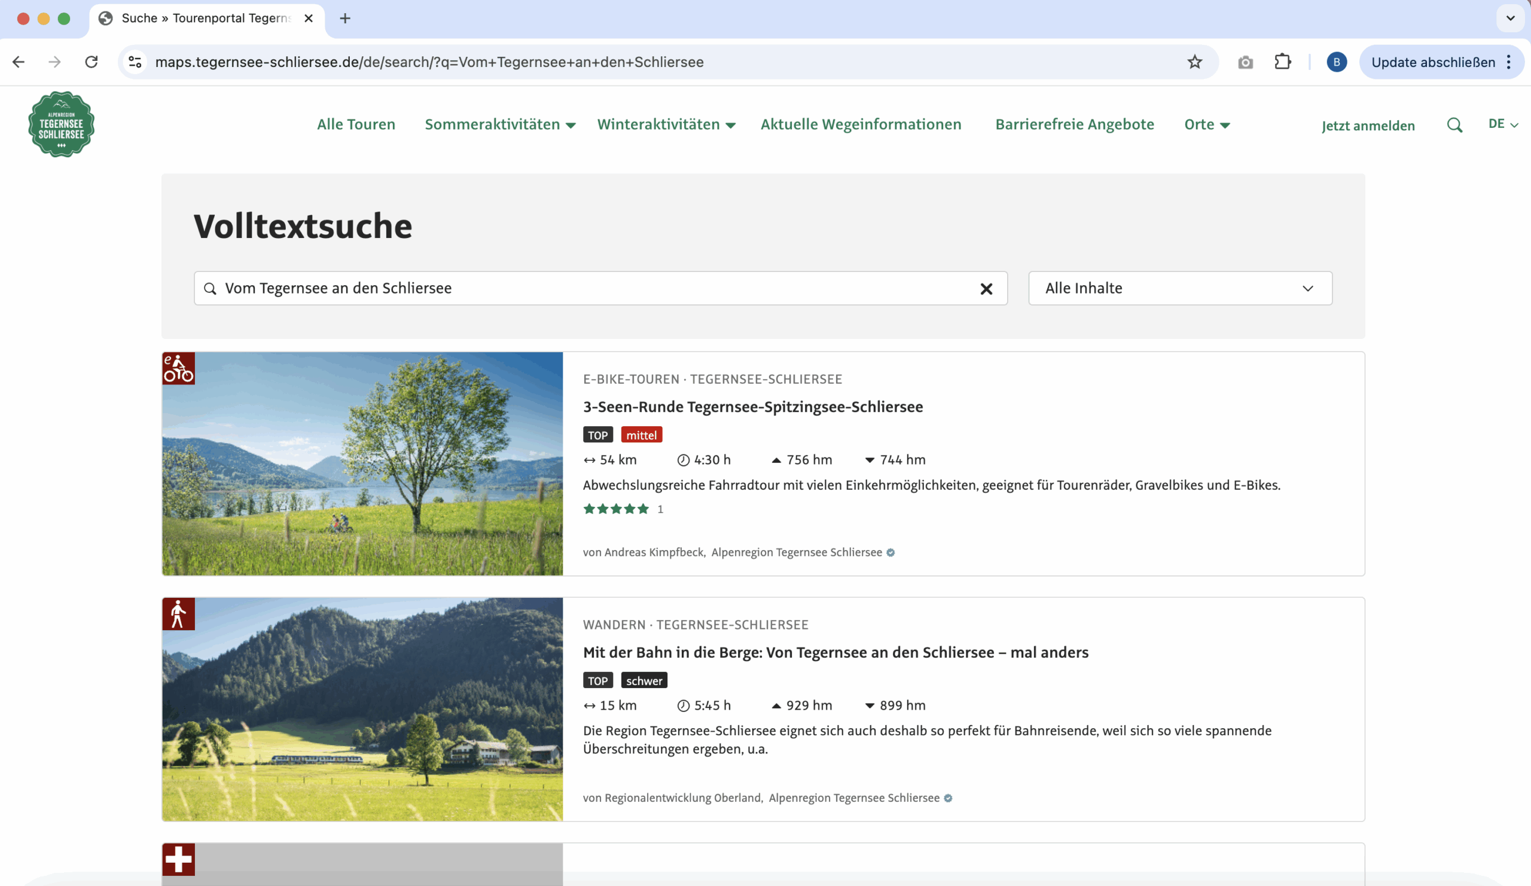The width and height of the screenshot is (1531, 886).
Task: Open the browser three-dot menu
Action: pos(1509,62)
